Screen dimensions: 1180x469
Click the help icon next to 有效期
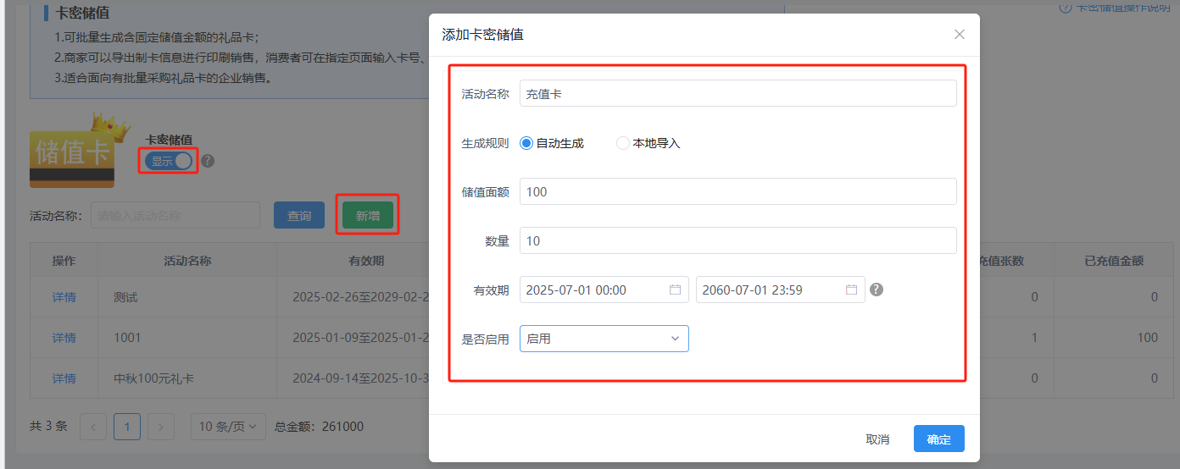click(877, 290)
